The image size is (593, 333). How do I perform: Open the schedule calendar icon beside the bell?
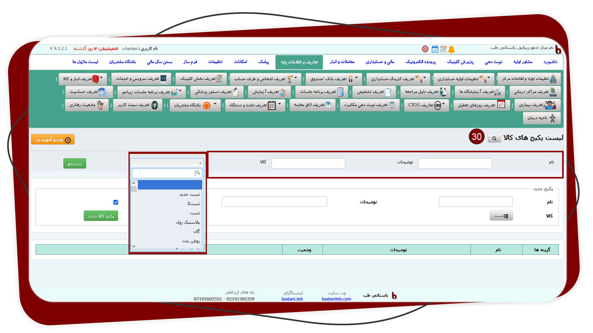pyautogui.click(x=443, y=49)
